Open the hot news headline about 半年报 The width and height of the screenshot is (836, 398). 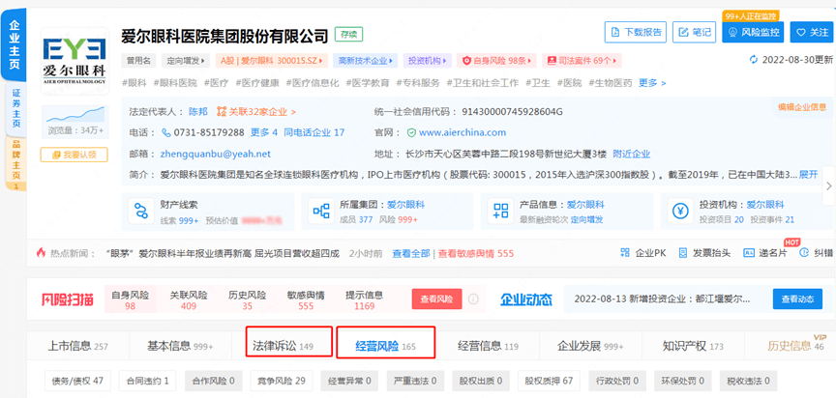click(x=223, y=253)
